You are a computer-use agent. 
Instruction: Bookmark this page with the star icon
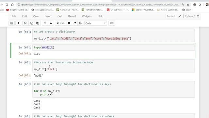188,5
